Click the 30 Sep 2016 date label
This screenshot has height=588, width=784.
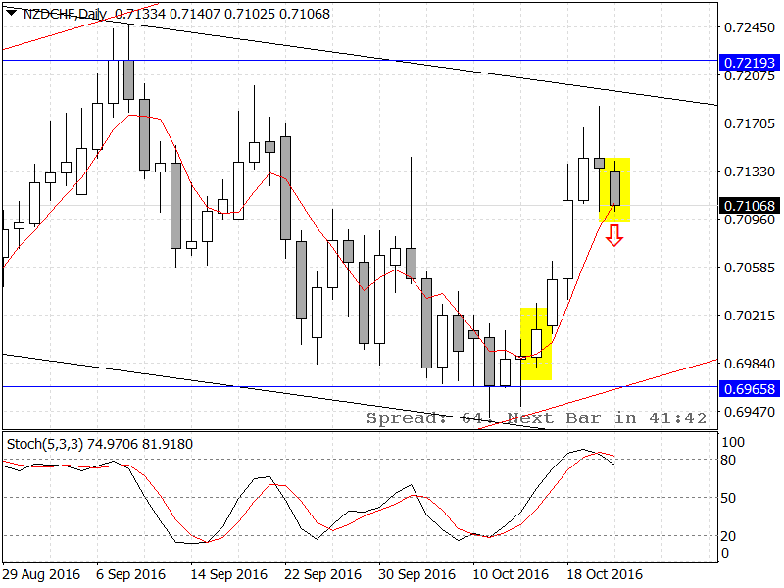coord(417,574)
